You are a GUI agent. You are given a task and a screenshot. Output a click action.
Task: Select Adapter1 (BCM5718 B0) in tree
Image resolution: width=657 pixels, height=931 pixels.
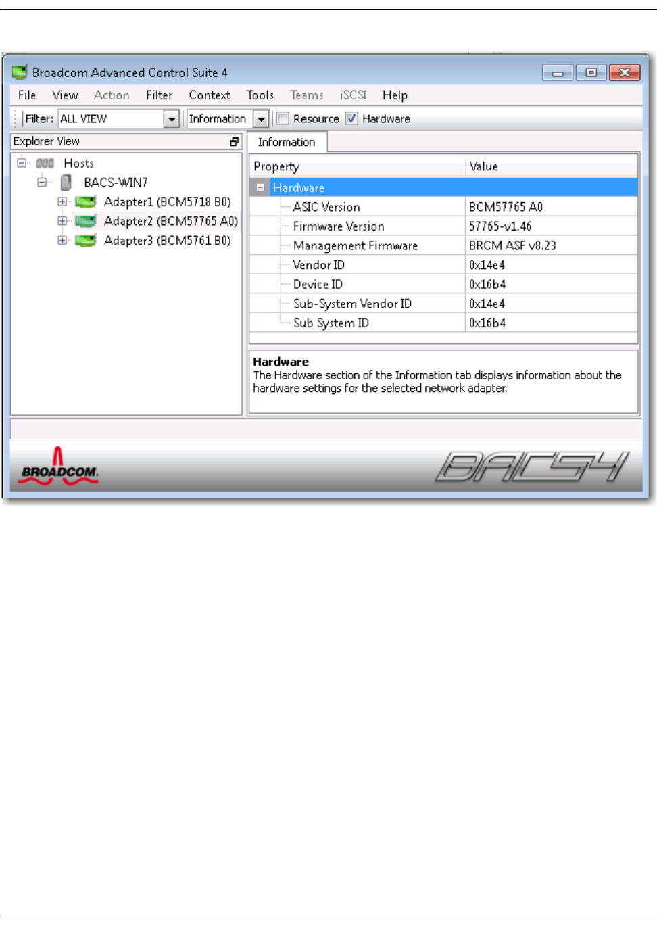tap(168, 201)
